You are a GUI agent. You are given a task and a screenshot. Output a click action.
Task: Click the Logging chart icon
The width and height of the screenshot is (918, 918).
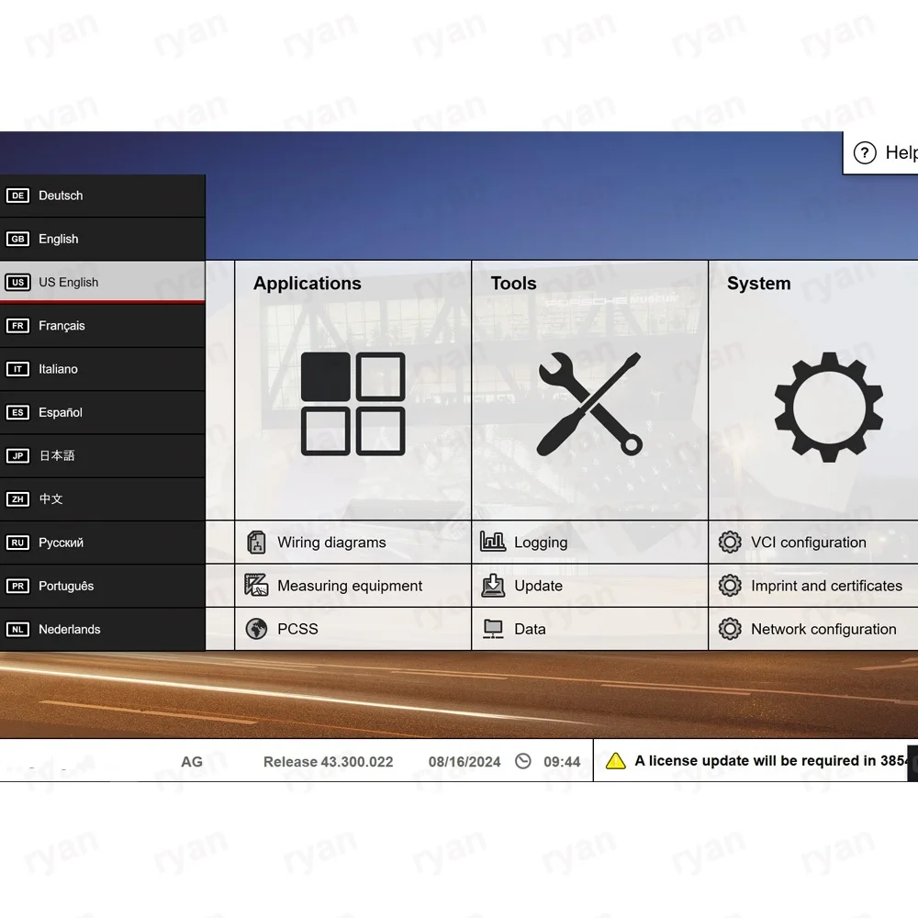coord(493,543)
